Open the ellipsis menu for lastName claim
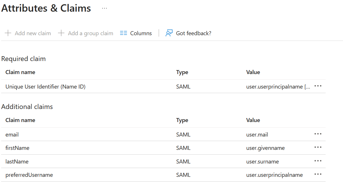343x191 pixels. click(x=318, y=161)
